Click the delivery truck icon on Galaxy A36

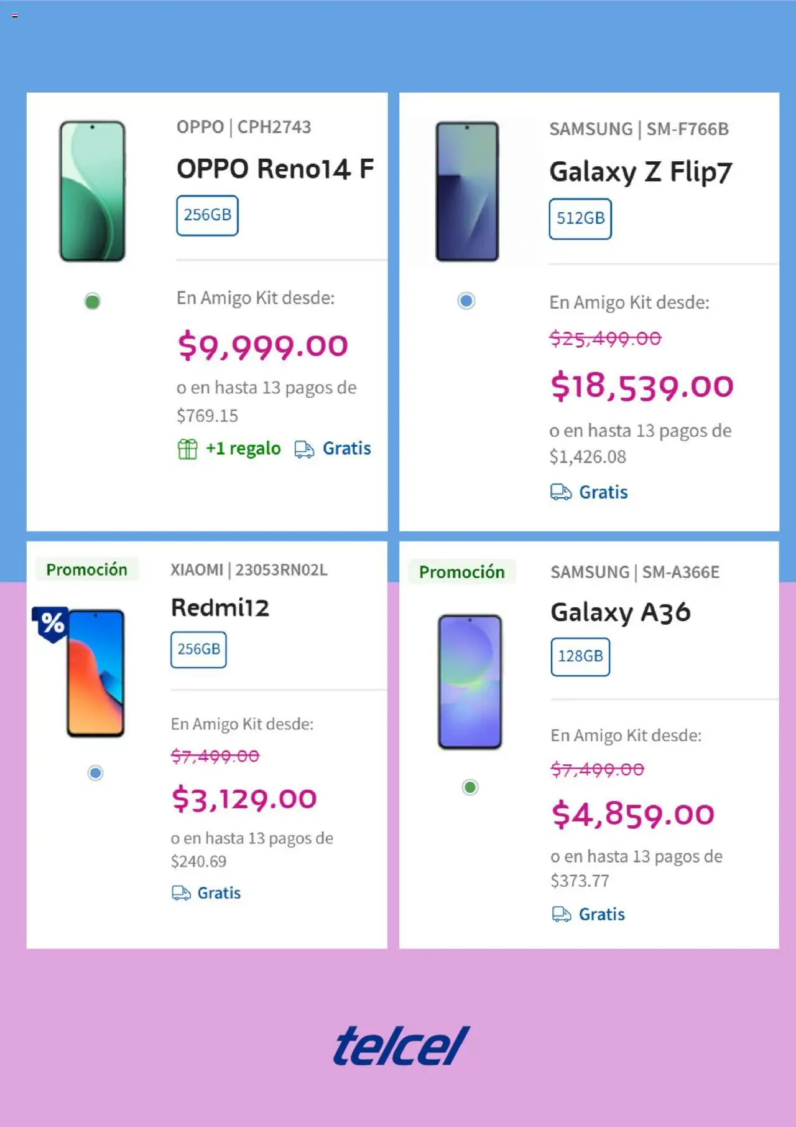[562, 914]
